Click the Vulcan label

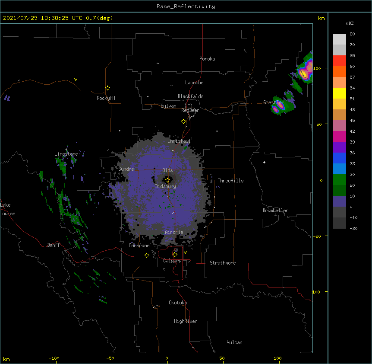click(x=234, y=342)
